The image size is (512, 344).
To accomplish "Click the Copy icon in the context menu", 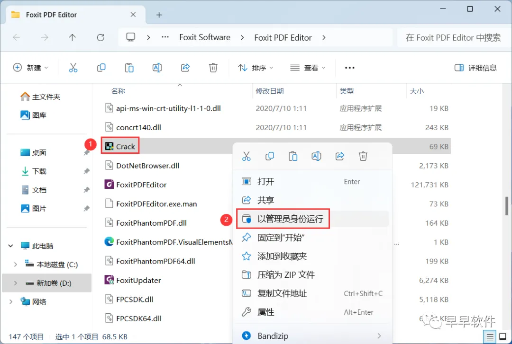I will click(270, 156).
